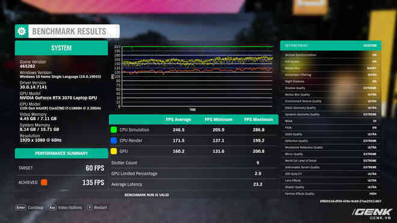The image size is (397, 223).
Task: Click the orange Achieved FPS indicator
Action: [x=44, y=182]
